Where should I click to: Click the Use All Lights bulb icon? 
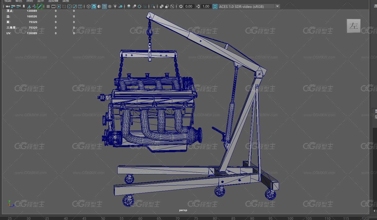[115, 6]
